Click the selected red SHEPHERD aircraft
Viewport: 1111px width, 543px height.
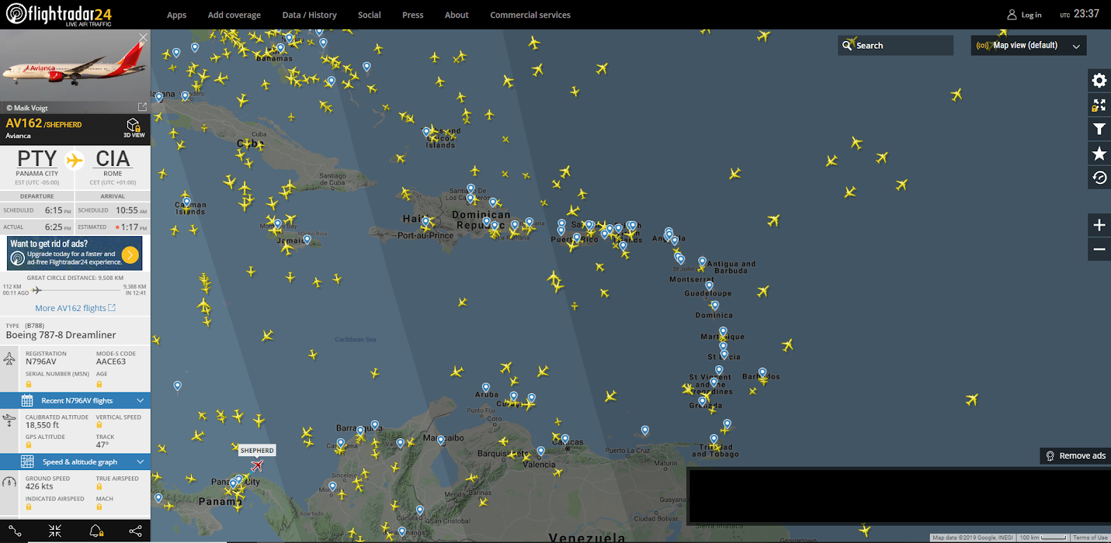tap(257, 466)
